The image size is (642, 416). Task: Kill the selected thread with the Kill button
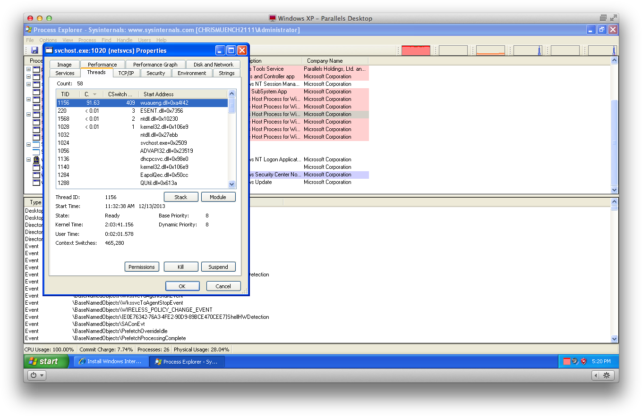pos(181,266)
